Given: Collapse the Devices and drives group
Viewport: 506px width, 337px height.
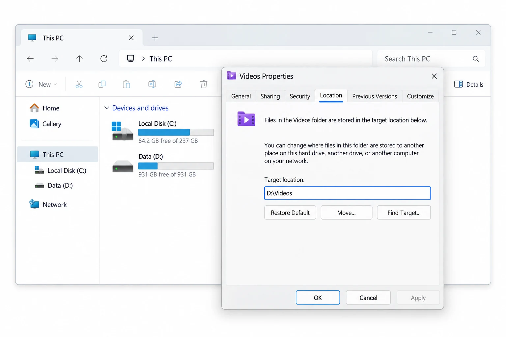Looking at the screenshot, I should click(107, 108).
